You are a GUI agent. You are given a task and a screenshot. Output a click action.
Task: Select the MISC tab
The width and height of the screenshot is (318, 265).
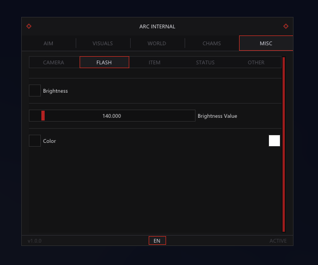pos(266,43)
